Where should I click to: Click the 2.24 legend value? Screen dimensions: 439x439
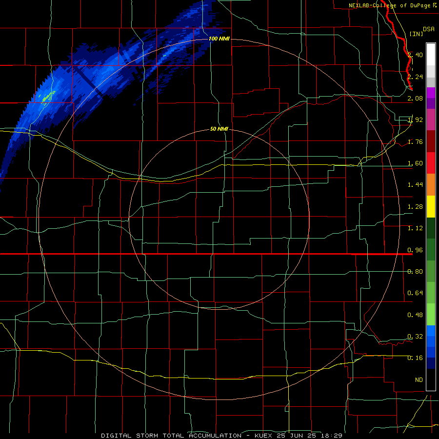coord(415,77)
